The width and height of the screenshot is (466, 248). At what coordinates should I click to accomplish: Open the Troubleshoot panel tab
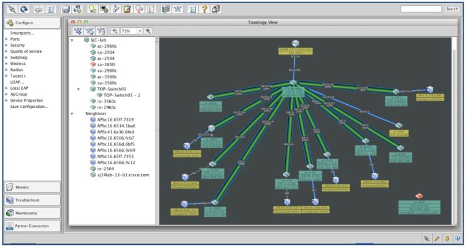tap(32, 200)
